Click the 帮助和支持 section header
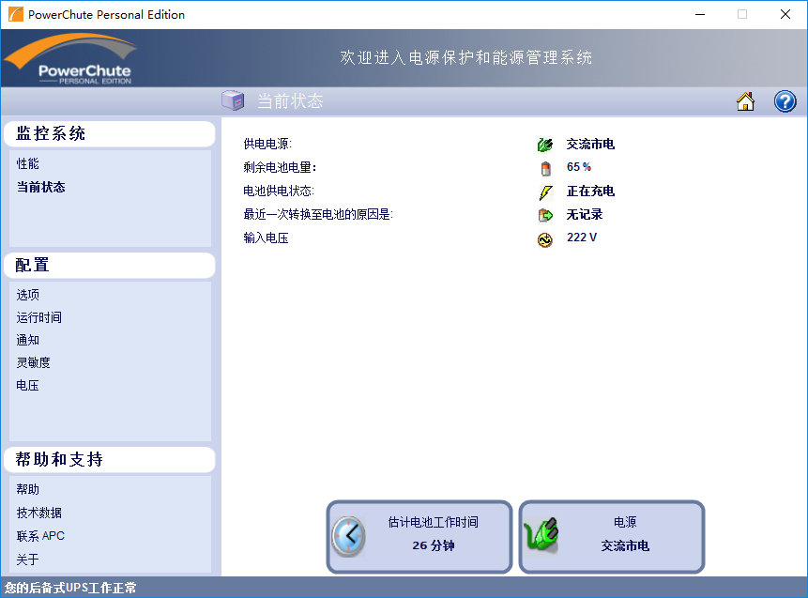Screen dimensions: 808x598 (x=109, y=460)
